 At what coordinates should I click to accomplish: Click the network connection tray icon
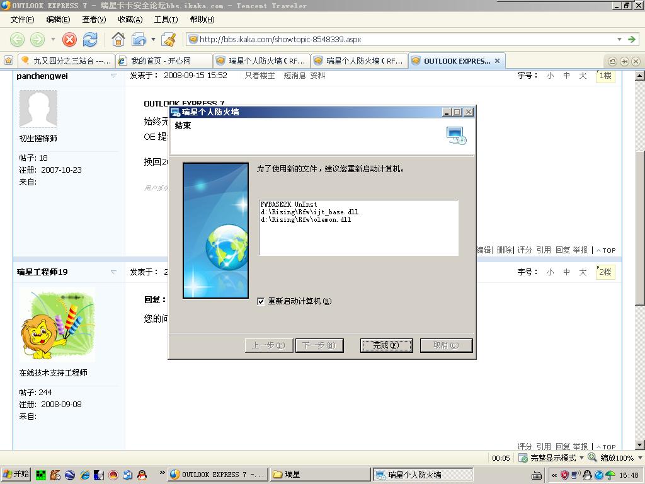576,475
